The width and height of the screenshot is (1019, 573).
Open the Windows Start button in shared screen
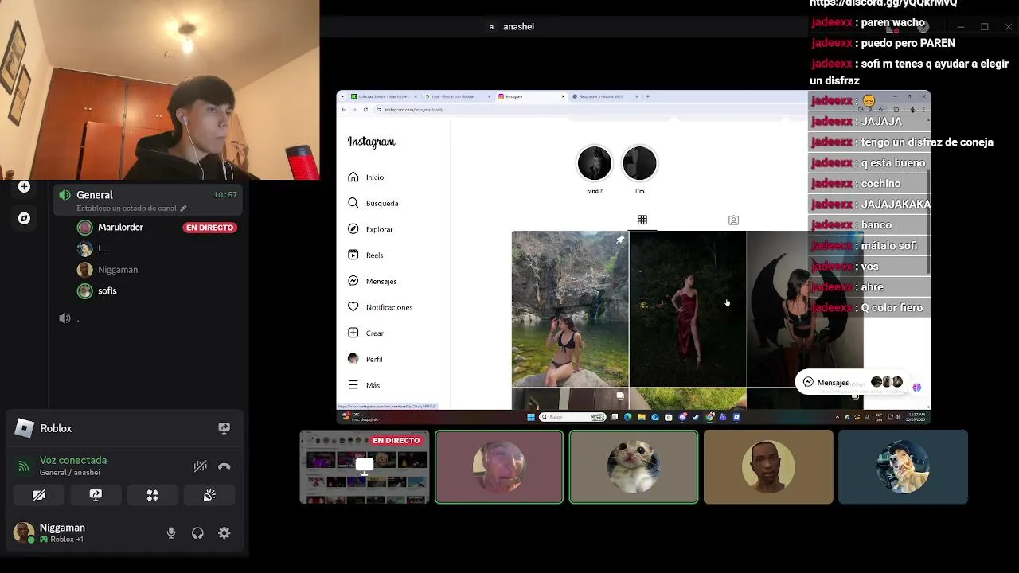click(531, 417)
